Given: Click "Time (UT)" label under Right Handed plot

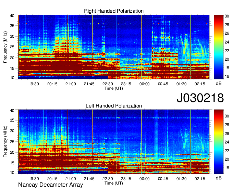Looking at the screenshot, I should point(114,88).
